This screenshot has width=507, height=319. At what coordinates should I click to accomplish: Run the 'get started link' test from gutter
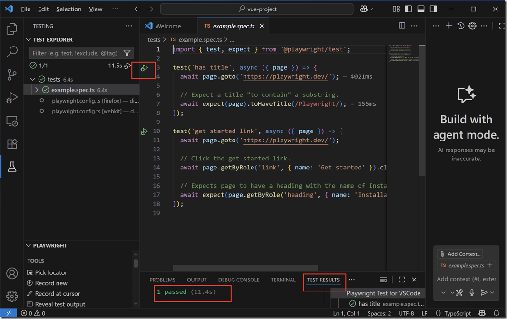click(x=144, y=131)
